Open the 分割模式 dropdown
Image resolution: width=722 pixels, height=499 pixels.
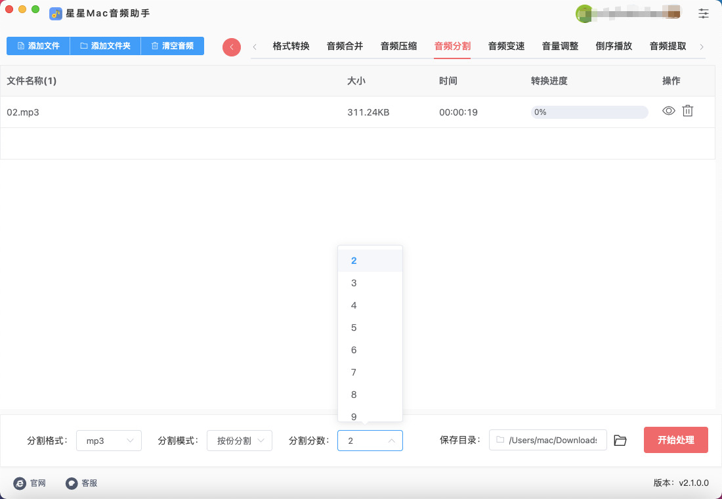[x=240, y=441]
